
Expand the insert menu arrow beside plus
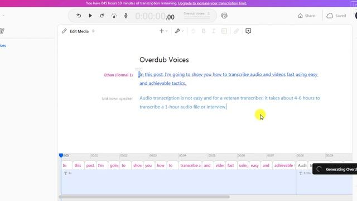(166, 31)
